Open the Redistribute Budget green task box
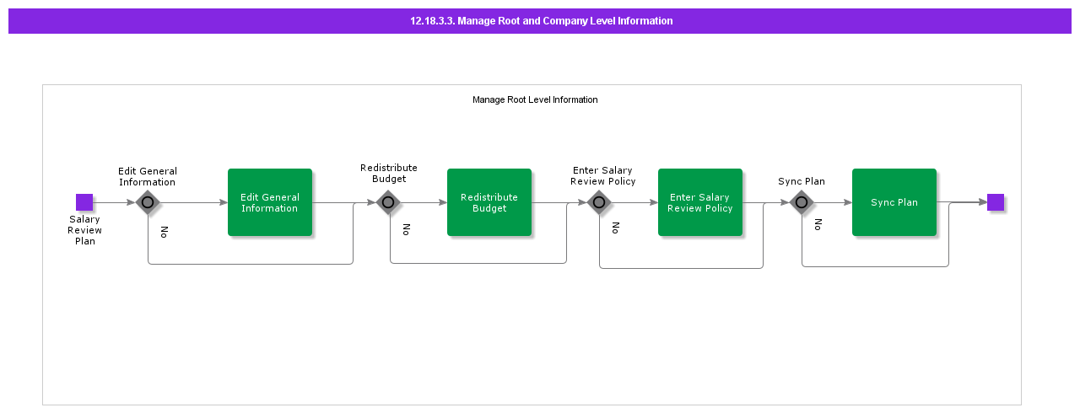This screenshot has height=413, width=1080. (x=489, y=202)
